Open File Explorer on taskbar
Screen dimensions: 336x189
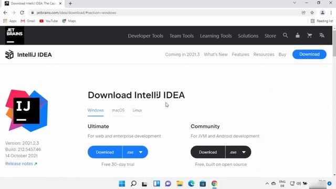[180, 184]
